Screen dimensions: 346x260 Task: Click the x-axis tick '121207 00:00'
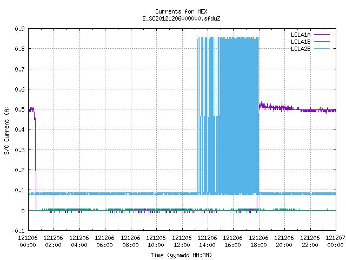pyautogui.click(x=335, y=242)
